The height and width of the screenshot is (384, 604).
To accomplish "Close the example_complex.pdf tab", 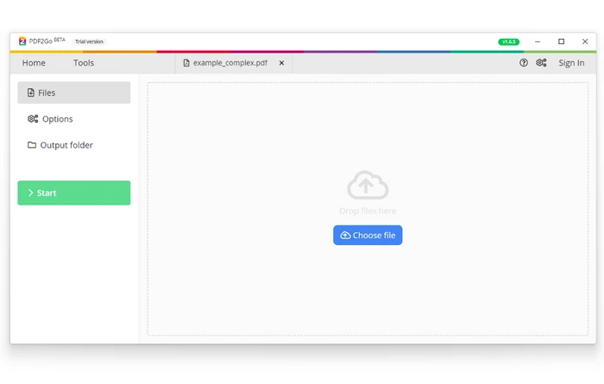I will point(281,63).
